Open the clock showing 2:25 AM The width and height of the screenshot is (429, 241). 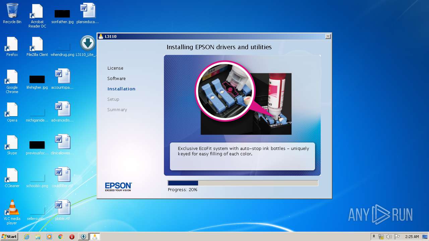[412, 237]
